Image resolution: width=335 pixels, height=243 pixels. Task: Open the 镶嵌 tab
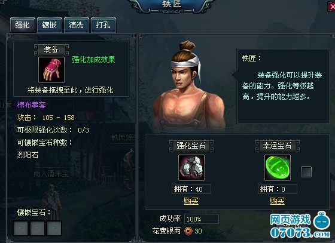(49, 25)
